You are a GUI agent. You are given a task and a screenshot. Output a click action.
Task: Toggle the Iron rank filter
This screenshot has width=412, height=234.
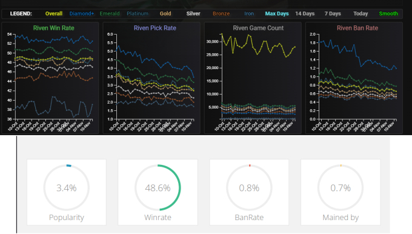(249, 14)
